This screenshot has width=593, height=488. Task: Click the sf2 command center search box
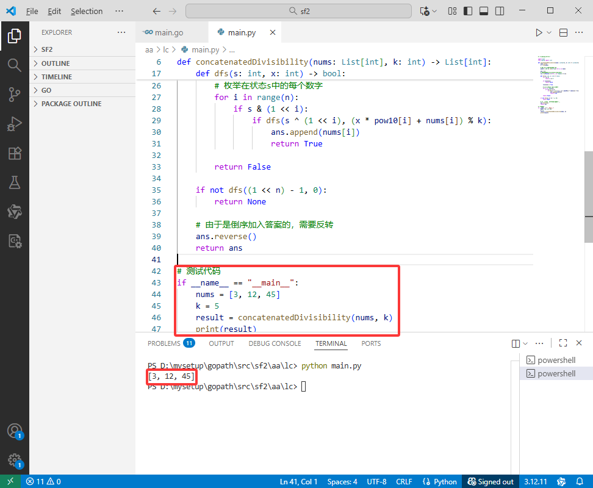point(298,11)
